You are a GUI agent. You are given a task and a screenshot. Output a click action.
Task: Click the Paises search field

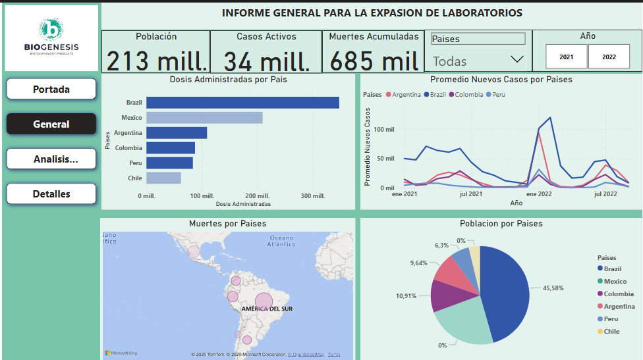pos(478,39)
